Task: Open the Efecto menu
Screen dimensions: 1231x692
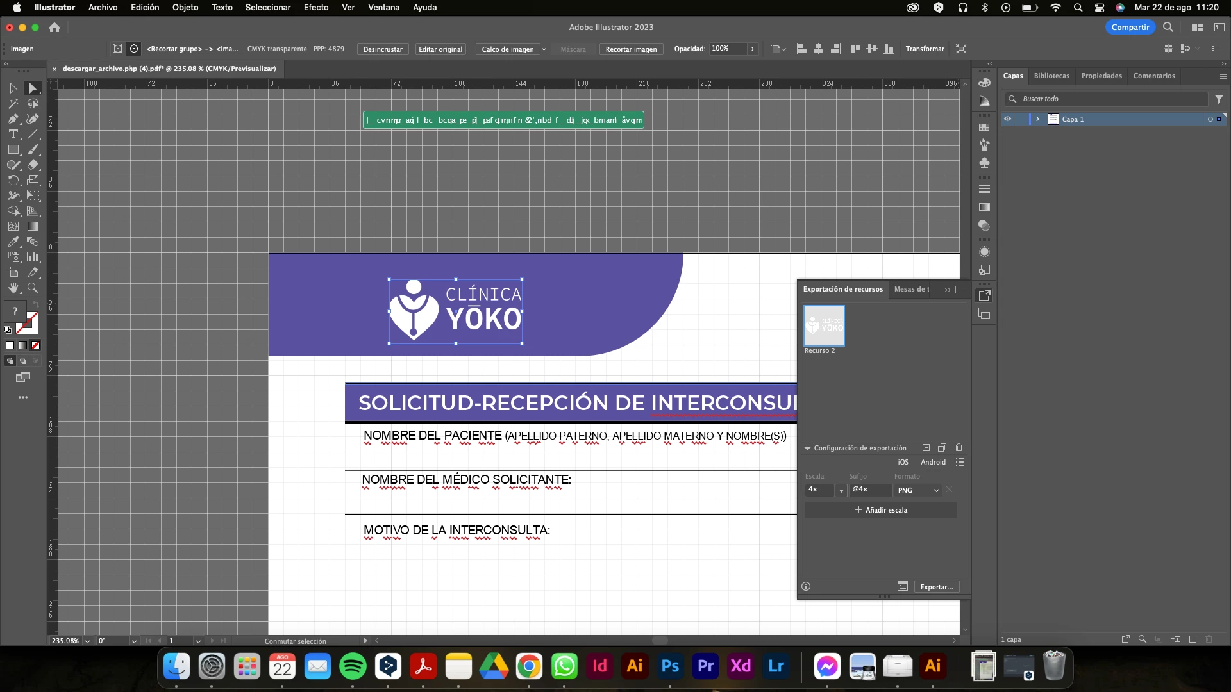Action: (315, 8)
